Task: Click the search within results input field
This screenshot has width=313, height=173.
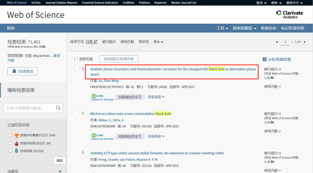Action: click(29, 108)
